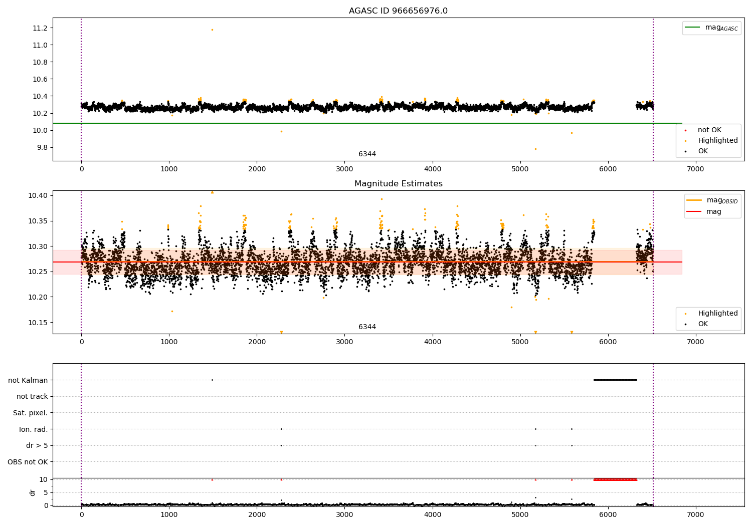752x526 pixels.
Task: Click the 'AGASC ID 966656976.0' plot title
Action: [x=398, y=11]
